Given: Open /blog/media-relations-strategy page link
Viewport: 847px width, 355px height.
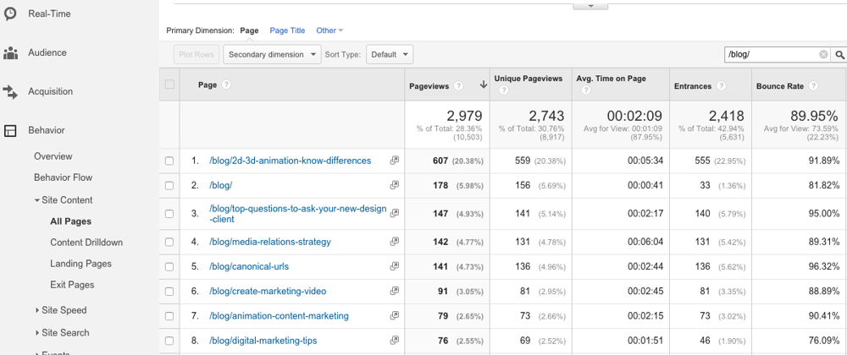Looking at the screenshot, I should pyautogui.click(x=270, y=242).
